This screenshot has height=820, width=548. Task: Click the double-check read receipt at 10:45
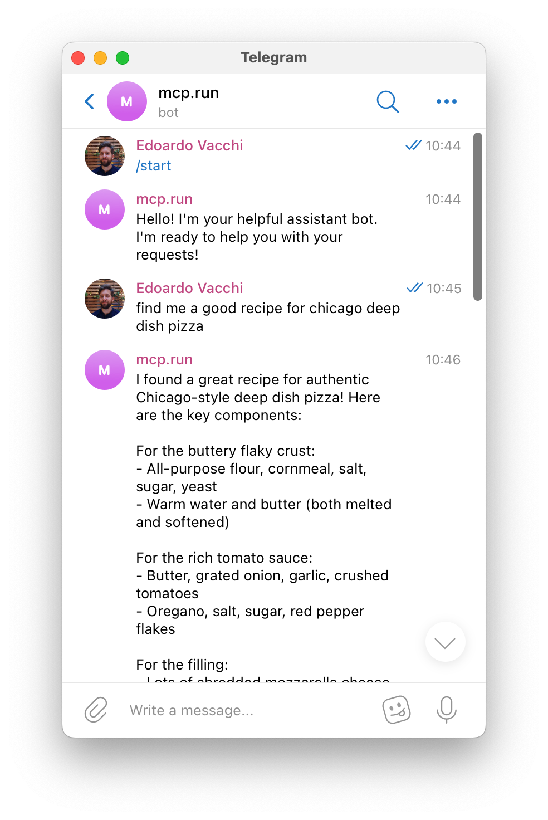(x=415, y=288)
